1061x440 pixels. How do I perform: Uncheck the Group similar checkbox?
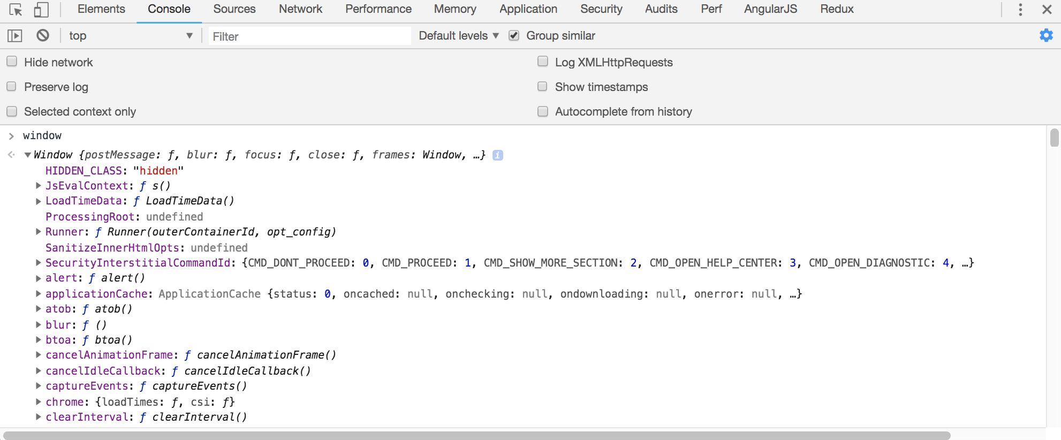click(x=514, y=36)
